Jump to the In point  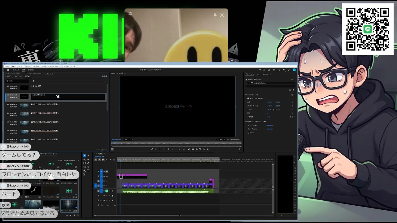click(x=169, y=149)
